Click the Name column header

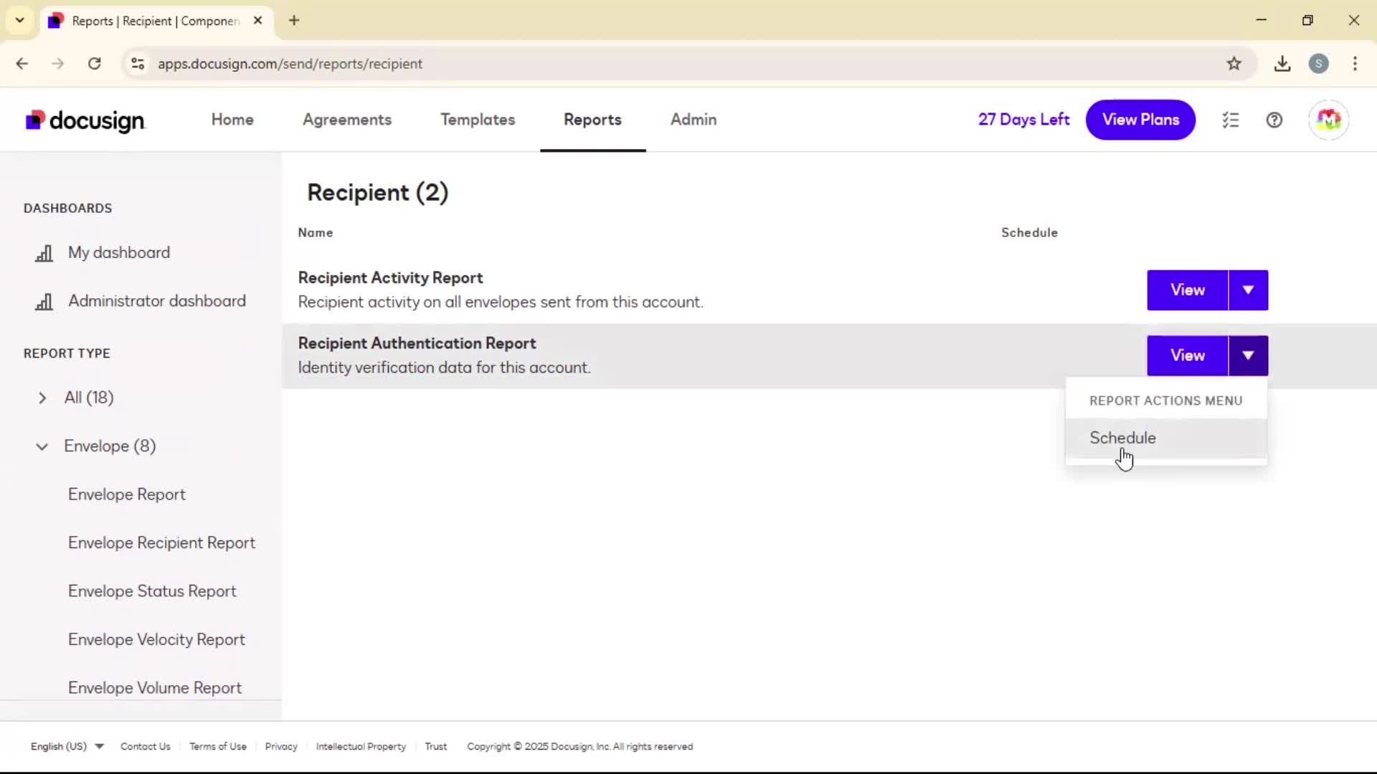coord(316,233)
